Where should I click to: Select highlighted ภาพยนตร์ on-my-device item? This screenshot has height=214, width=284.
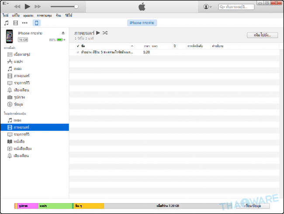click(x=35, y=127)
